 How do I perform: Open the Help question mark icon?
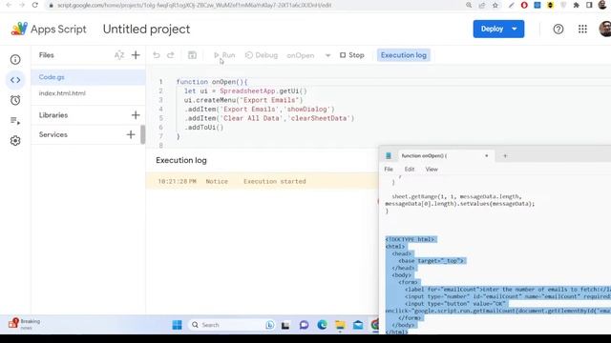(558, 30)
